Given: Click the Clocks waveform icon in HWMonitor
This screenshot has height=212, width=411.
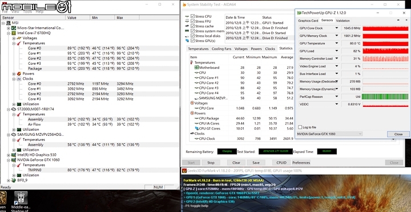Looking at the screenshot, I should tap(19, 78).
